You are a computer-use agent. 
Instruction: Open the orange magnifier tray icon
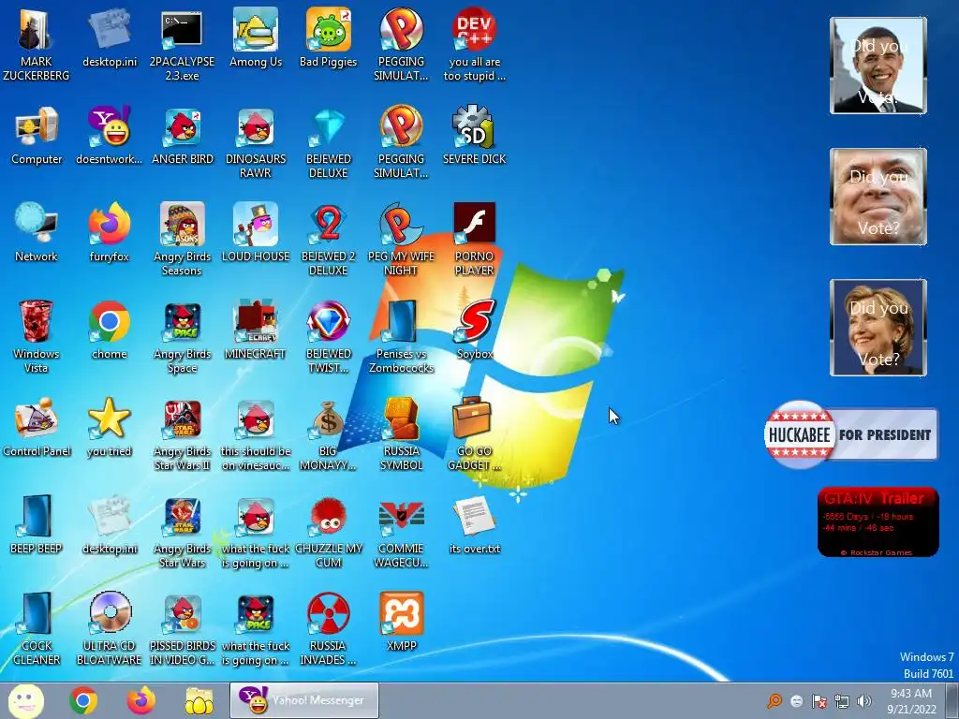pyautogui.click(x=775, y=701)
